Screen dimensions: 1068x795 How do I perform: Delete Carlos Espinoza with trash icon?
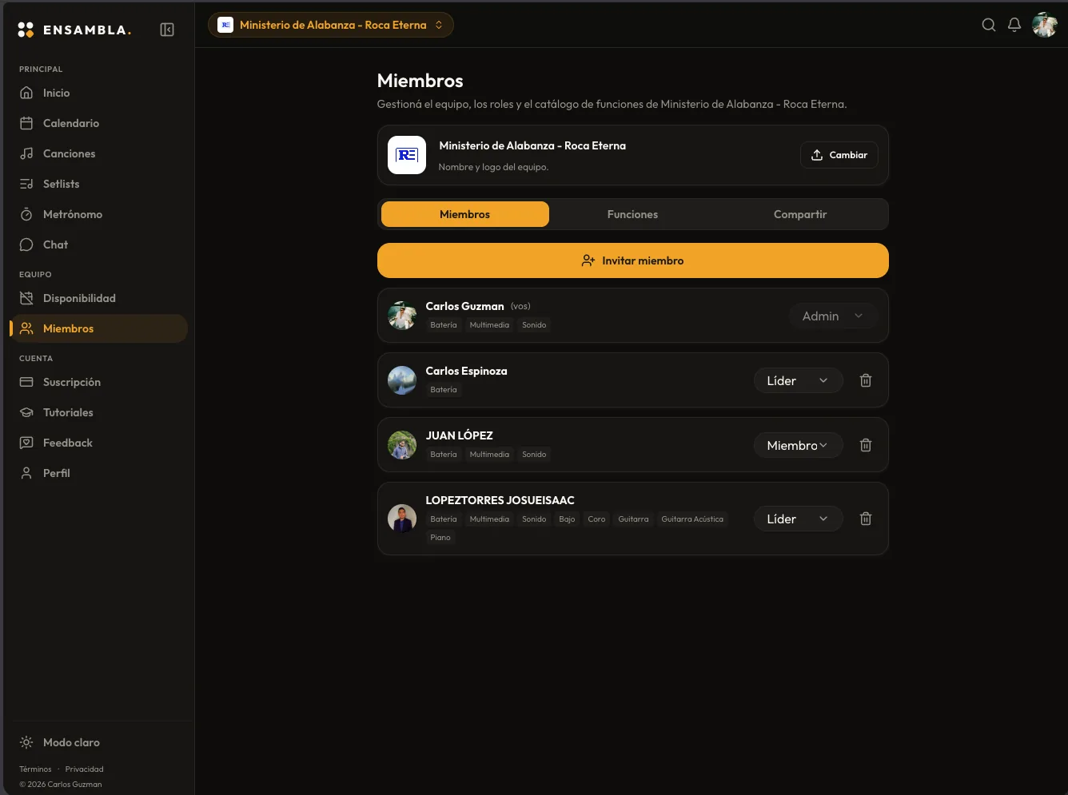(866, 380)
